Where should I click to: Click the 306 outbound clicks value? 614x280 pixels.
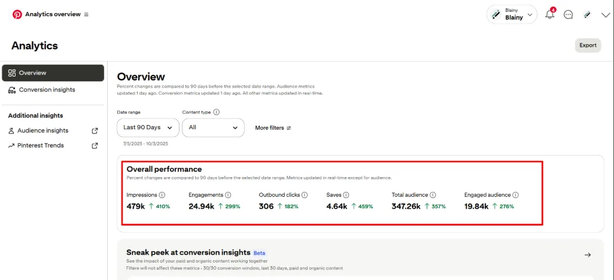point(266,206)
